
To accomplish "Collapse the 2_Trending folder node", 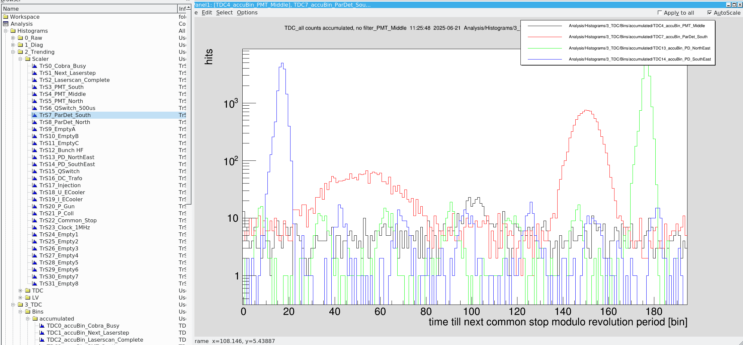I will click(x=13, y=52).
